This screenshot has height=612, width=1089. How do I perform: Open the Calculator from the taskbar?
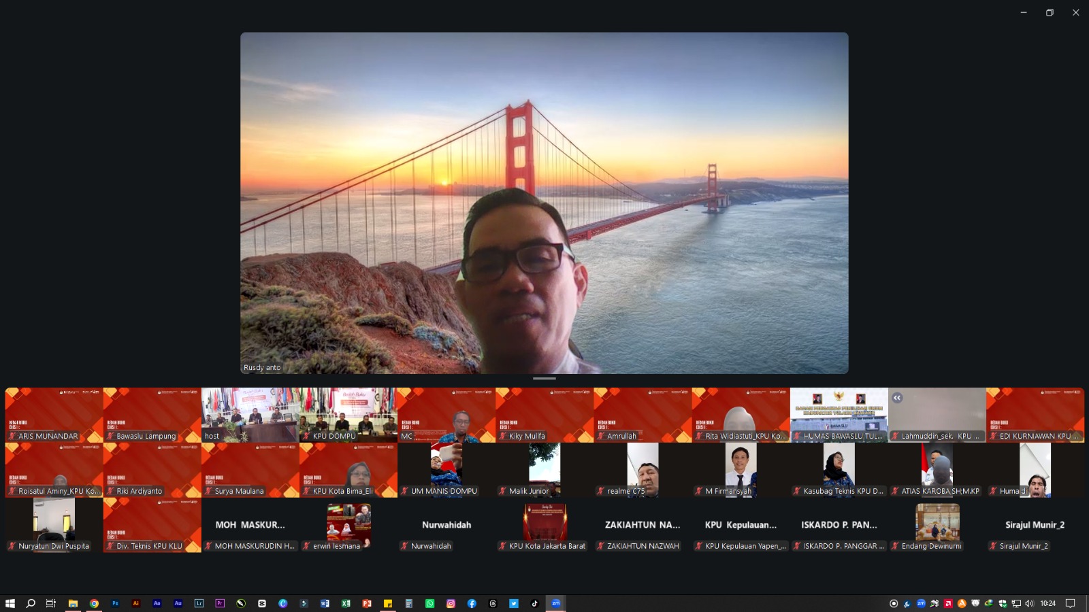click(408, 603)
